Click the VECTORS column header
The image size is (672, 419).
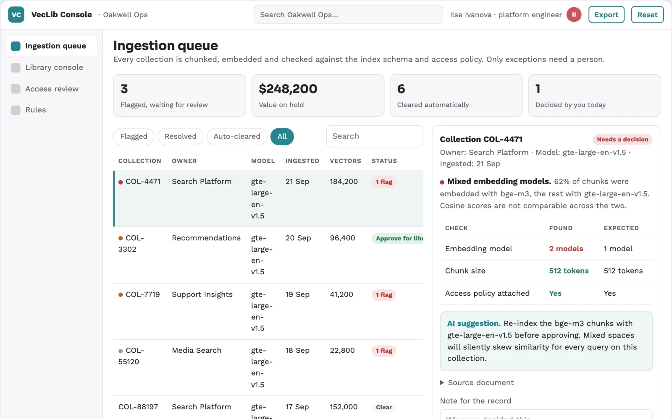(x=345, y=161)
